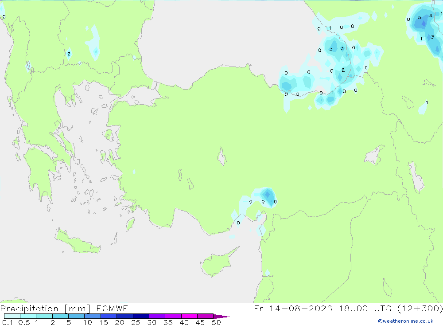The image size is (443, 325).
Task: Select the 45–50 mm legend swatch
Action: pos(205,316)
